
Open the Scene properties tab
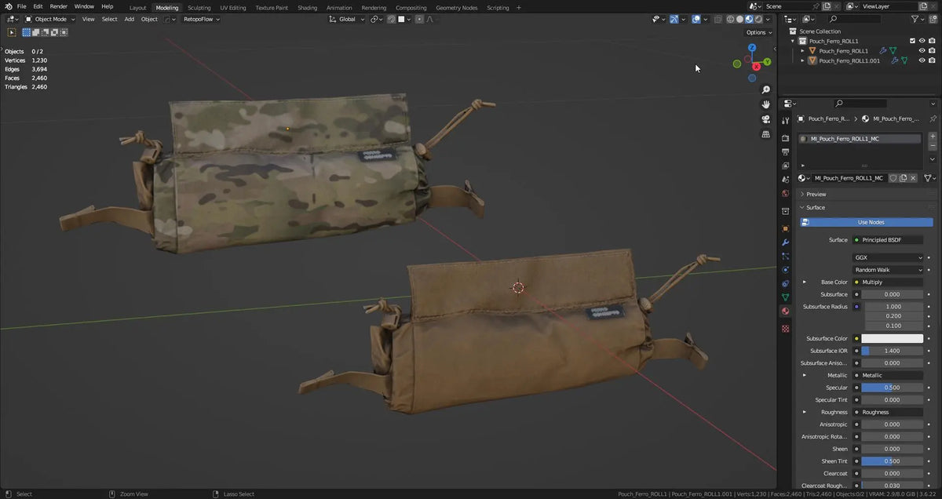point(785,180)
